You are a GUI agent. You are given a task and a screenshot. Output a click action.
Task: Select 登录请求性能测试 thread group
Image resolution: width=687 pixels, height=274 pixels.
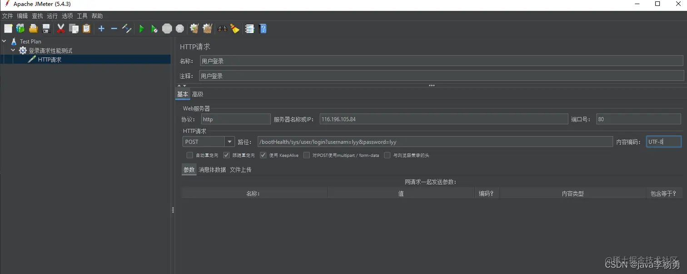pos(50,50)
